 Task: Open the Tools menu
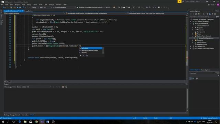(x=41, y=4)
